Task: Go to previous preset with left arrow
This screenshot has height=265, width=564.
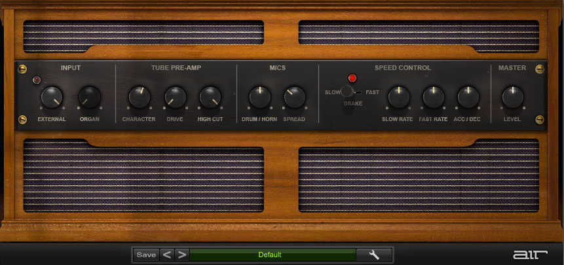Action: click(x=167, y=255)
